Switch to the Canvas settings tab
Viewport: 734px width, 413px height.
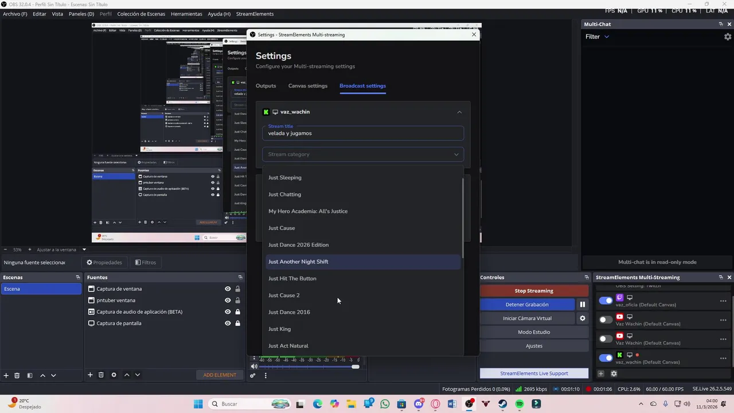(x=308, y=86)
